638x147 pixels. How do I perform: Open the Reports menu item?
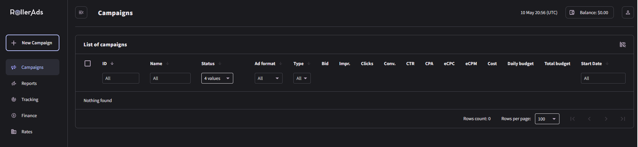point(29,84)
